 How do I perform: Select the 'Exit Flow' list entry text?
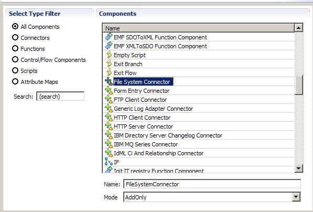(x=125, y=73)
